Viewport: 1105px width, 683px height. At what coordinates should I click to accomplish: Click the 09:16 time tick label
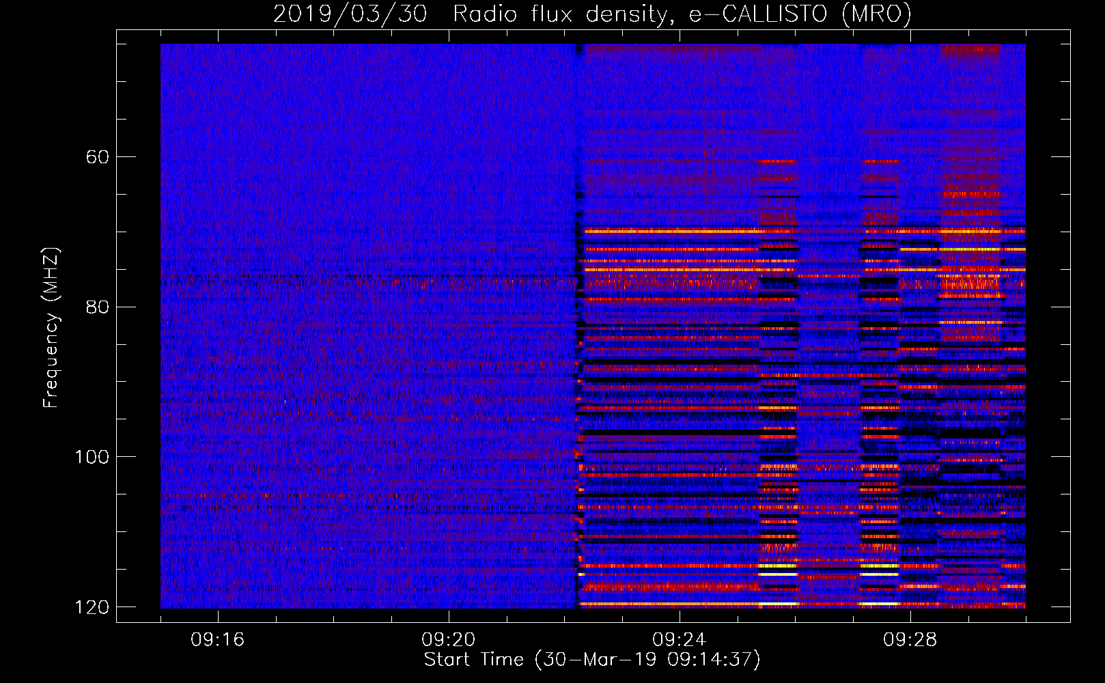218,640
